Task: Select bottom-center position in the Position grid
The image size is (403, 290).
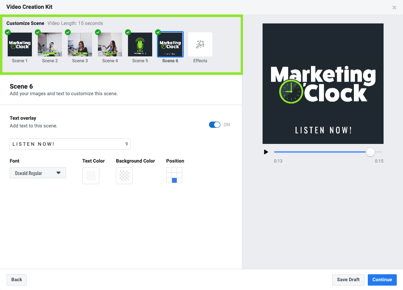Action: coord(174,181)
